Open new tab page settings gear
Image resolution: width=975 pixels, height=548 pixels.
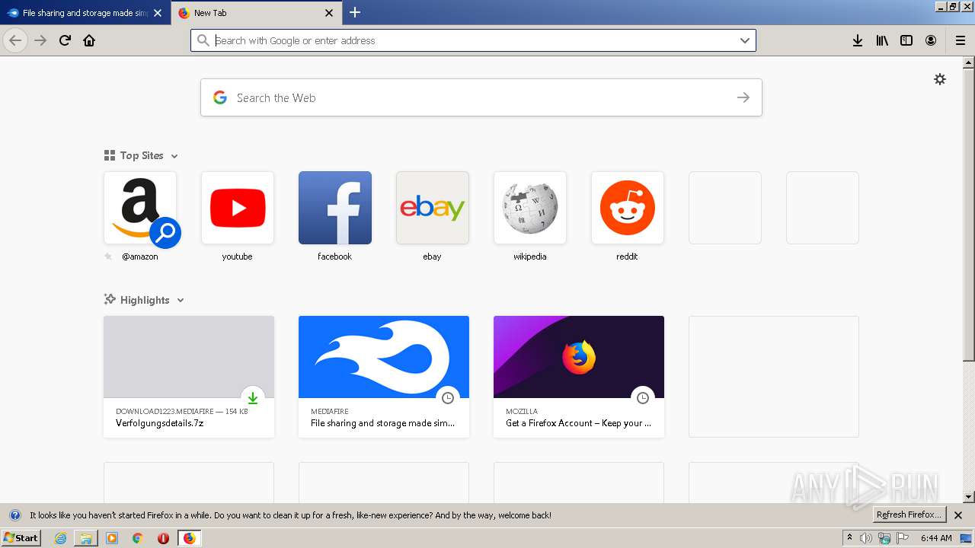(940, 79)
